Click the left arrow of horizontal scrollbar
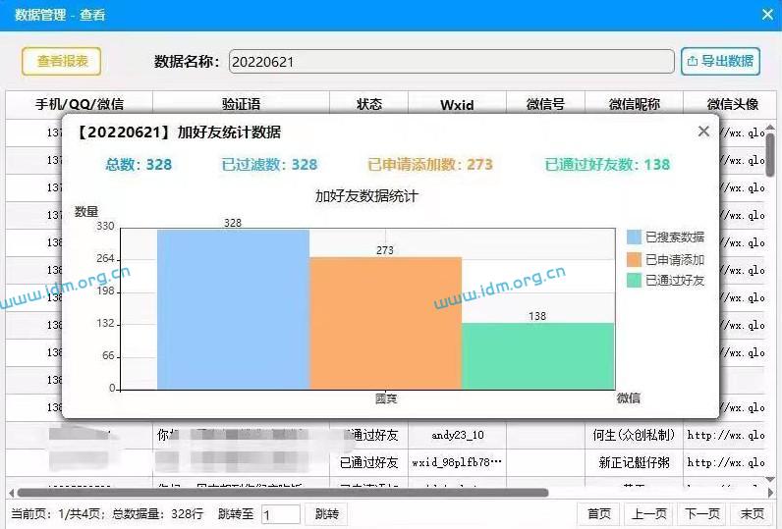The width and height of the screenshot is (782, 529). coord(11,493)
